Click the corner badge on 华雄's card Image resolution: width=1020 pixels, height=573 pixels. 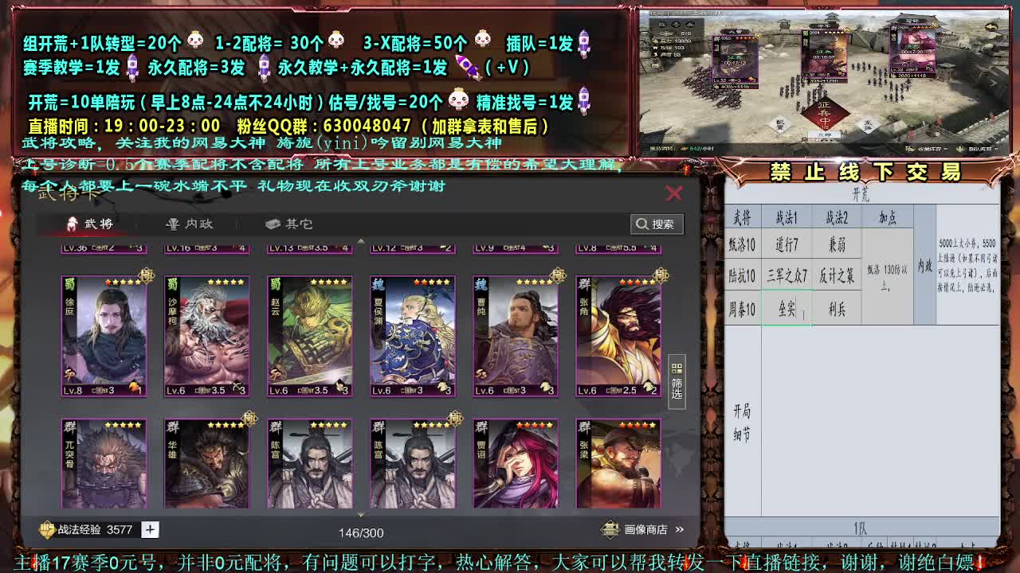point(249,419)
